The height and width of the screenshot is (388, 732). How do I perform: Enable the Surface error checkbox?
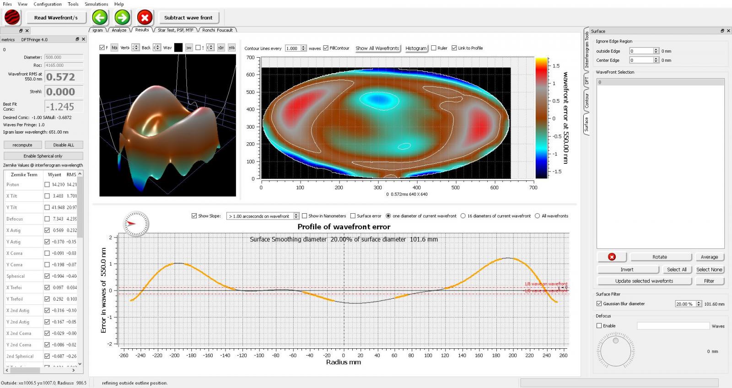[353, 216]
